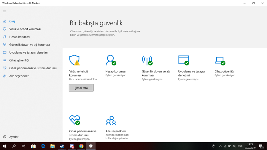Click the Şimdi tara button
Image resolution: width=267 pixels, height=150 pixels.
[x=81, y=88]
